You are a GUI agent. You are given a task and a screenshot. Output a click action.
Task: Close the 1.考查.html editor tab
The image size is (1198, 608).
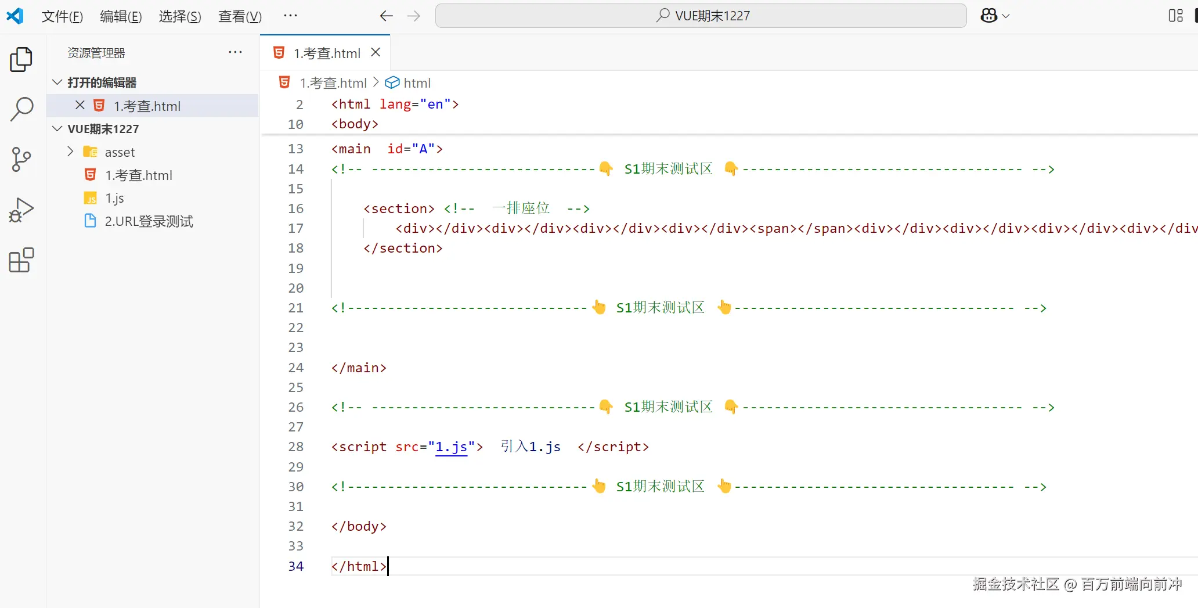[376, 52]
